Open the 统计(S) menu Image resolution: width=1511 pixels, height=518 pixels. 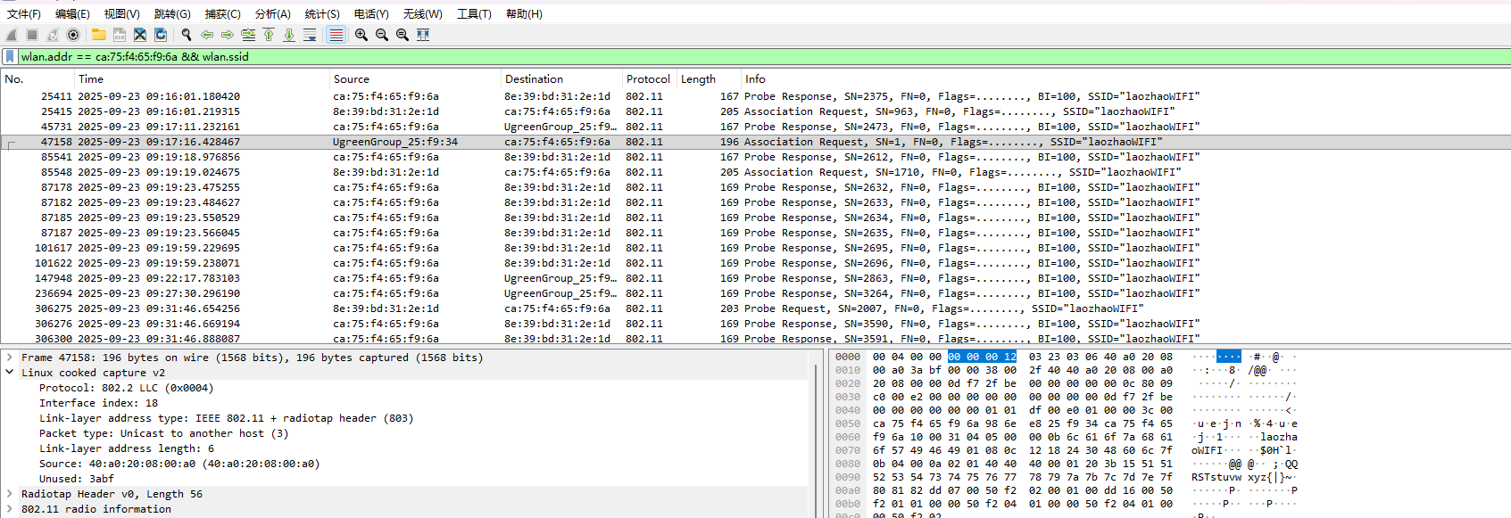(322, 14)
